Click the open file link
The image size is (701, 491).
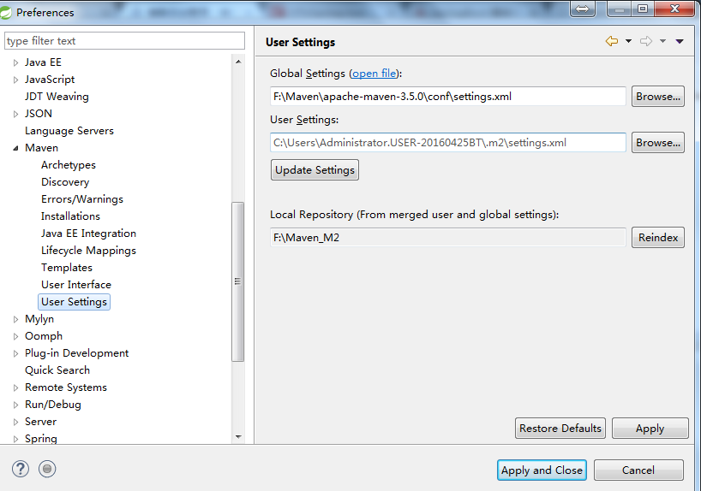point(374,74)
